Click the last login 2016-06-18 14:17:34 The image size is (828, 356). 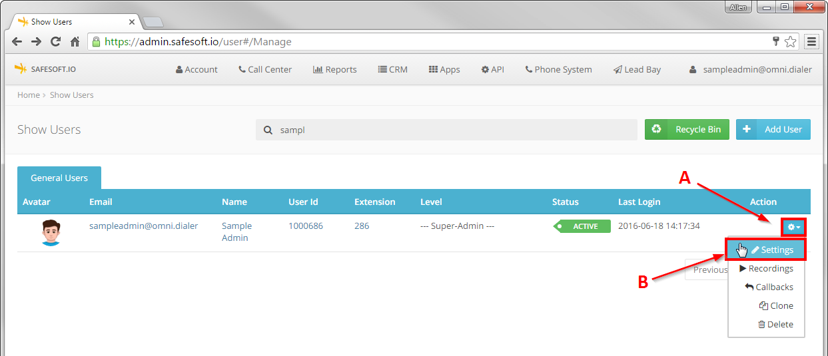[x=659, y=226]
